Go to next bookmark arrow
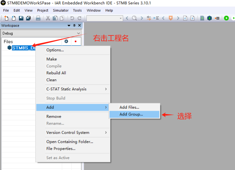Screen dimensions: 235x170 tap(178, 18)
